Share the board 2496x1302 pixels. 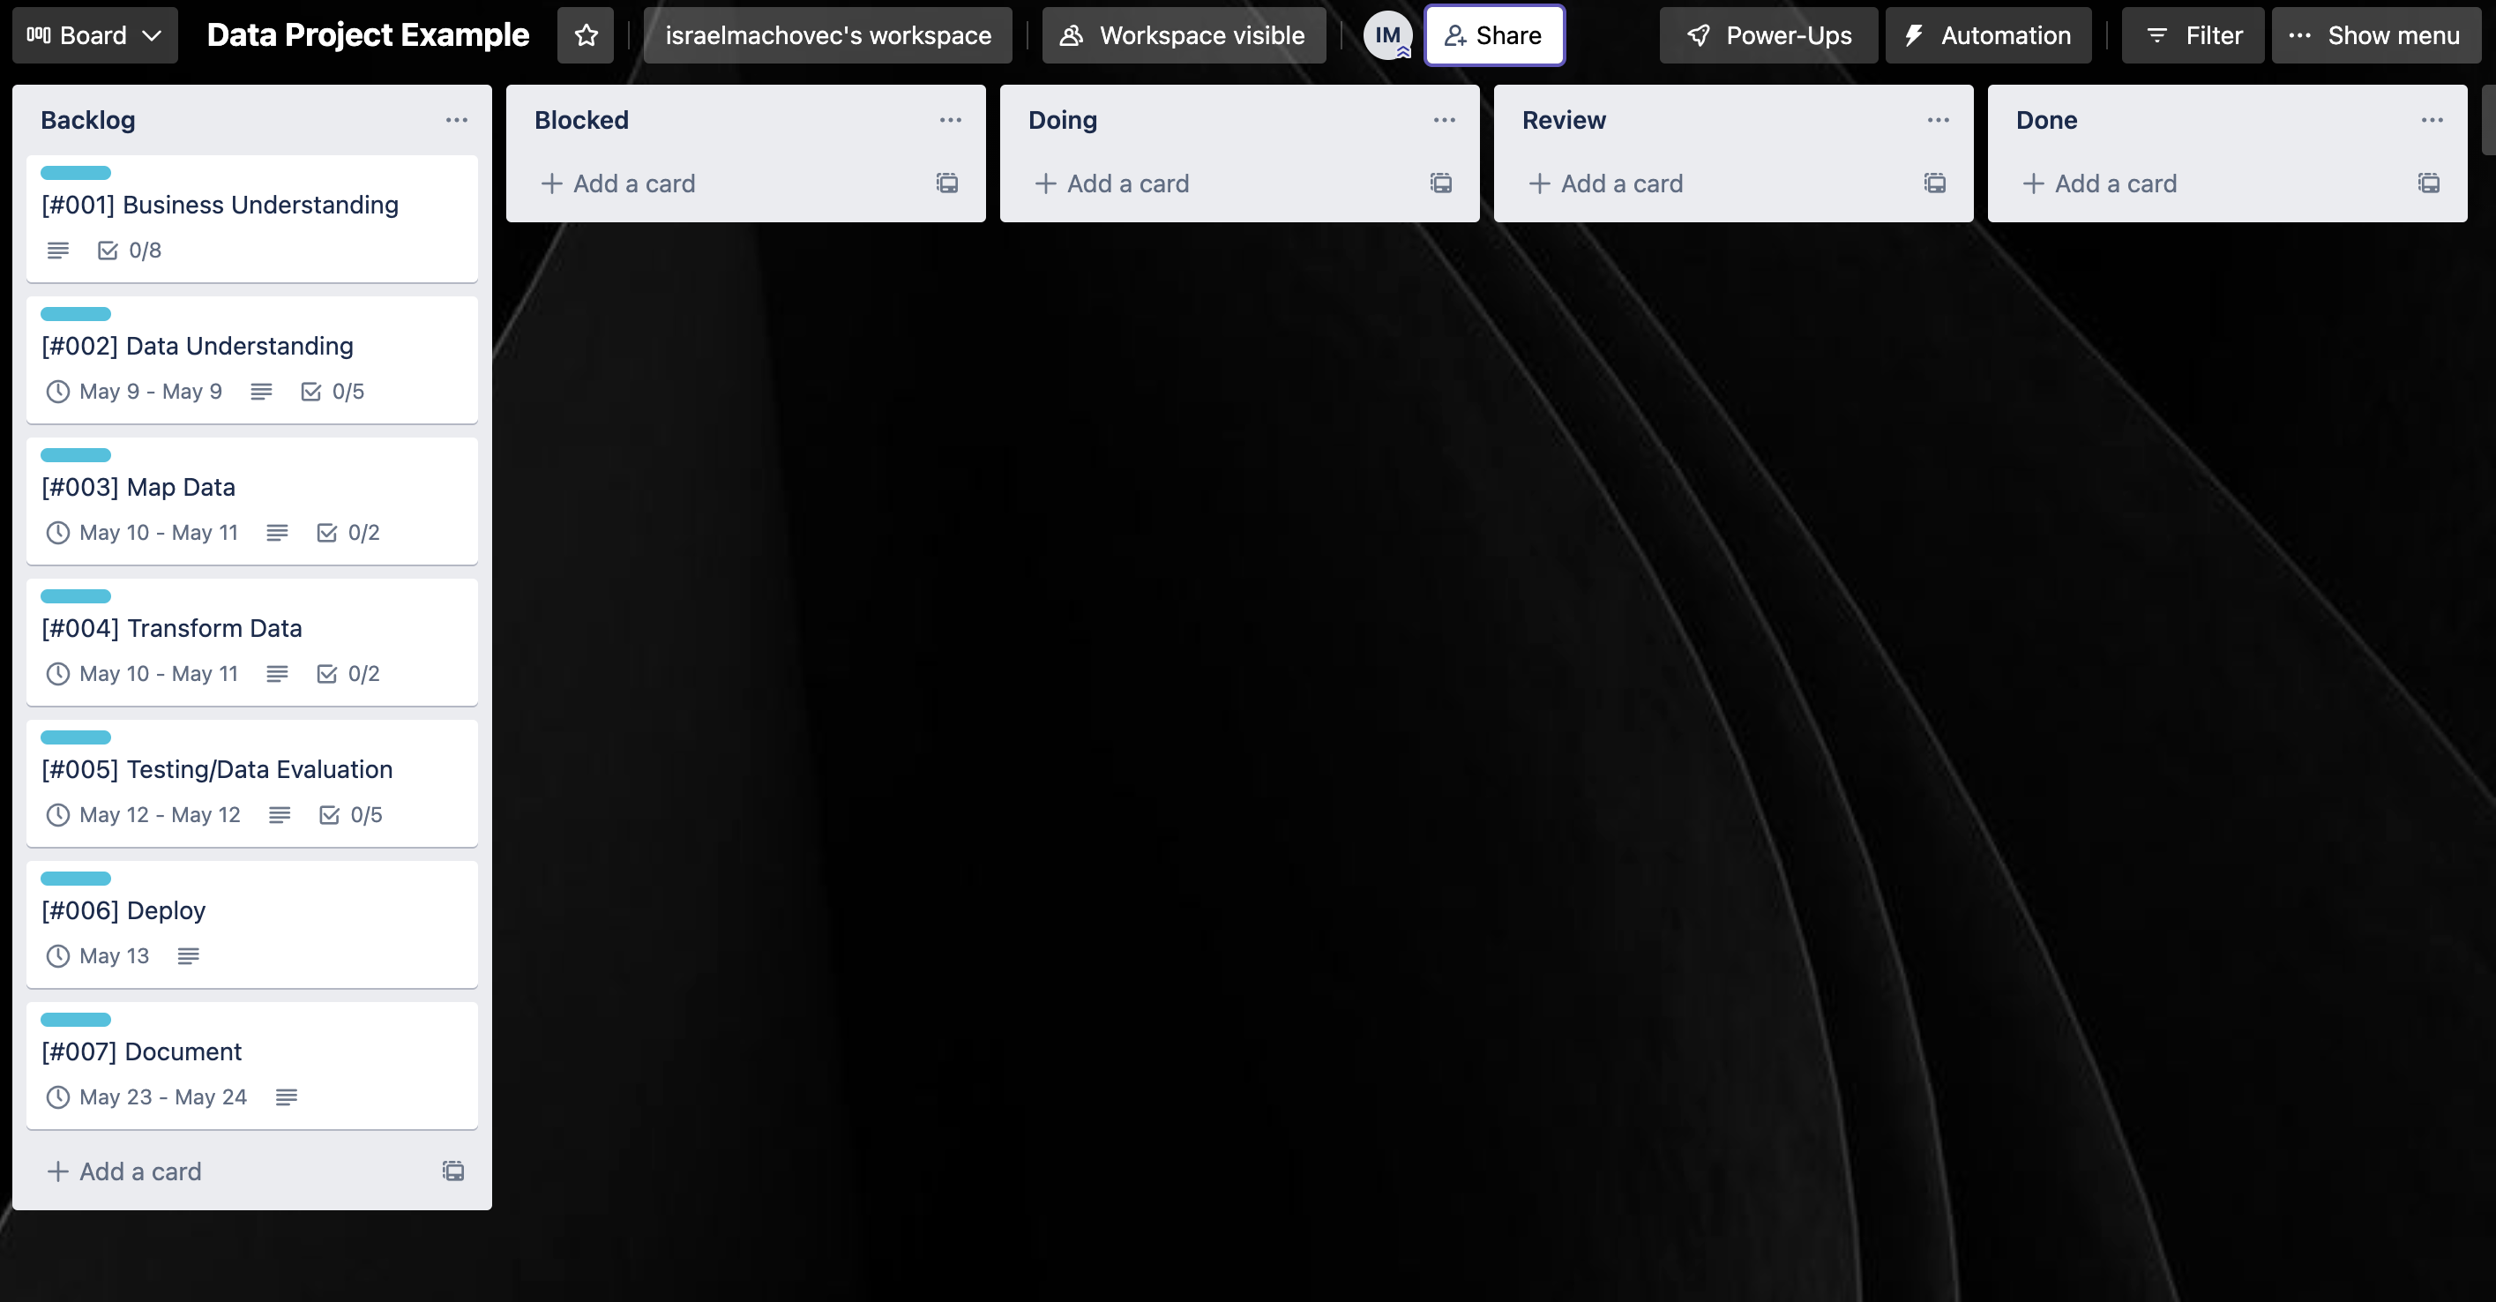coord(1494,36)
